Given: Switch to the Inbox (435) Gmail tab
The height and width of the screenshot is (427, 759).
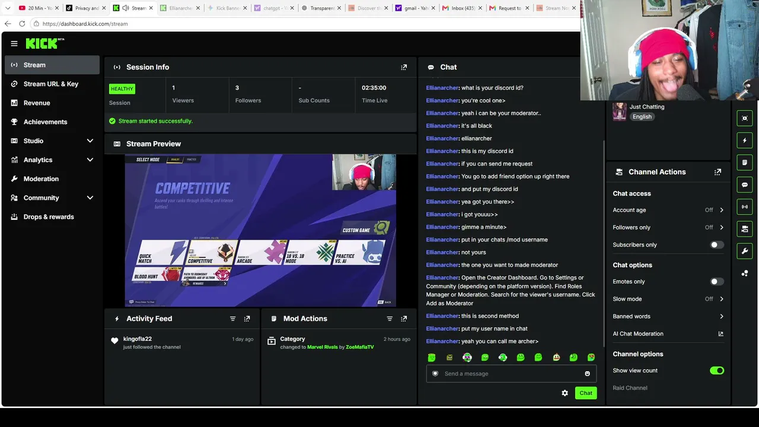Looking at the screenshot, I should 461,8.
